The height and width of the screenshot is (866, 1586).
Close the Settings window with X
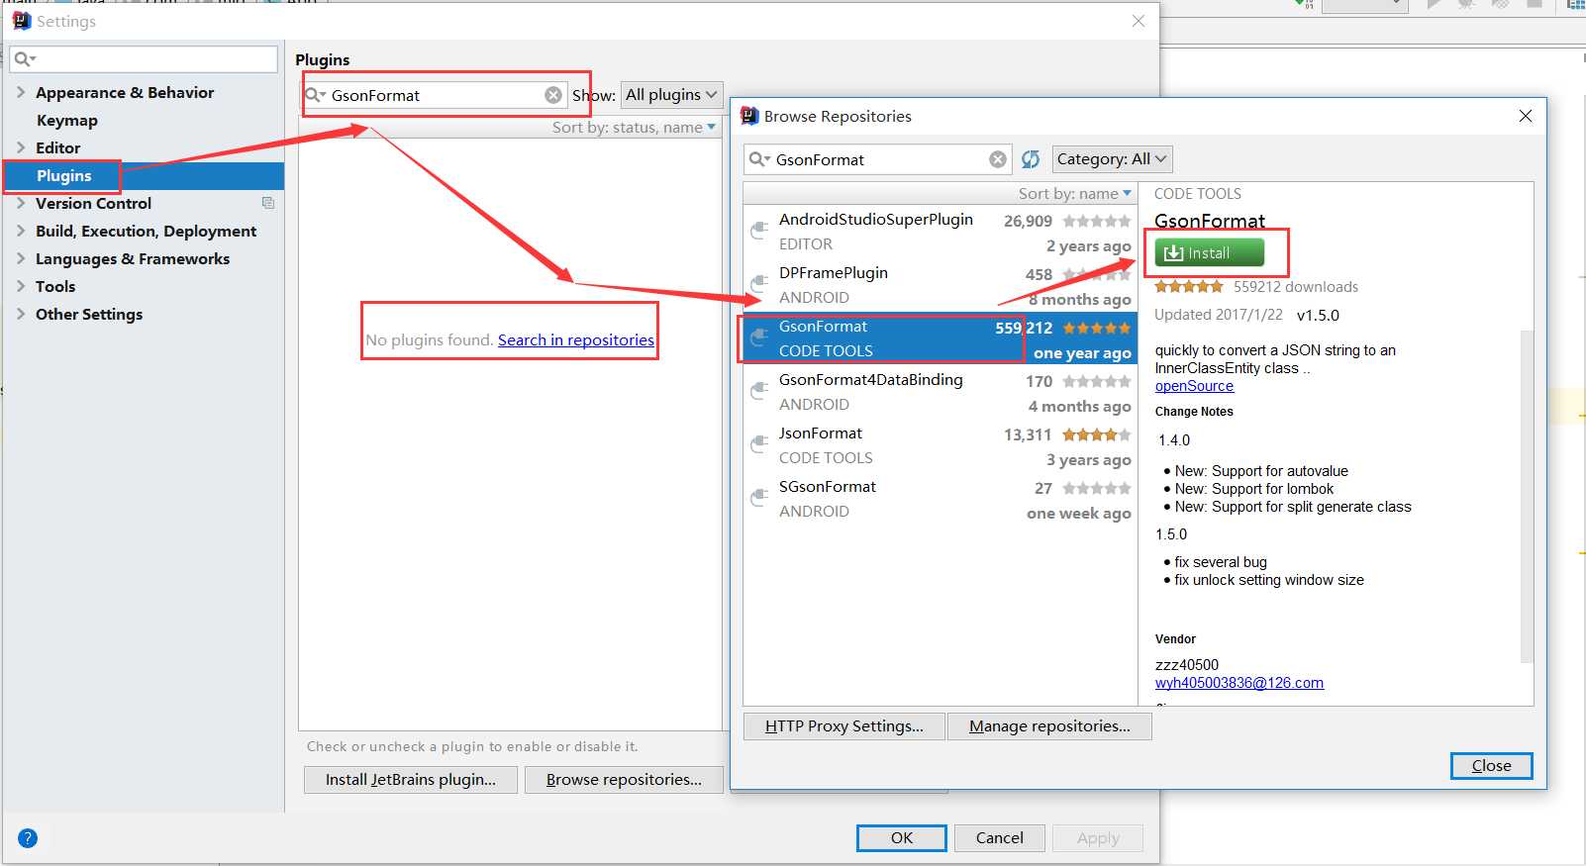click(x=1139, y=21)
